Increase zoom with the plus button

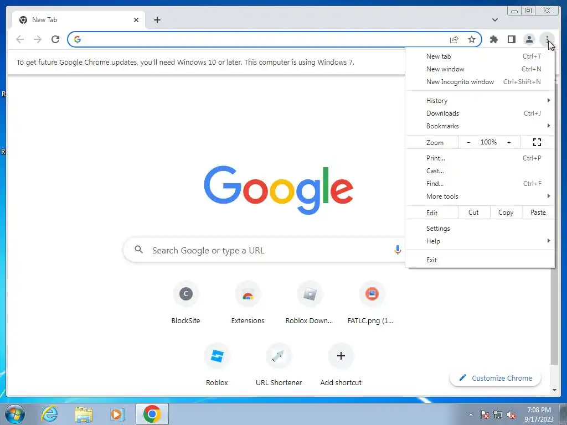(509, 142)
